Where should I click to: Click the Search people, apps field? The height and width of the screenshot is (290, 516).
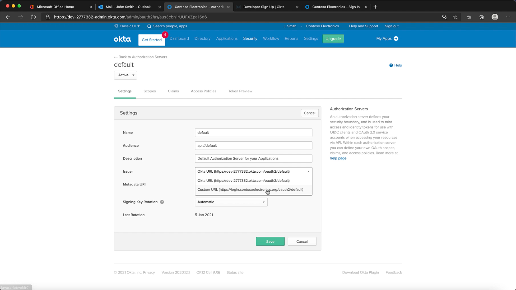pos(170,26)
